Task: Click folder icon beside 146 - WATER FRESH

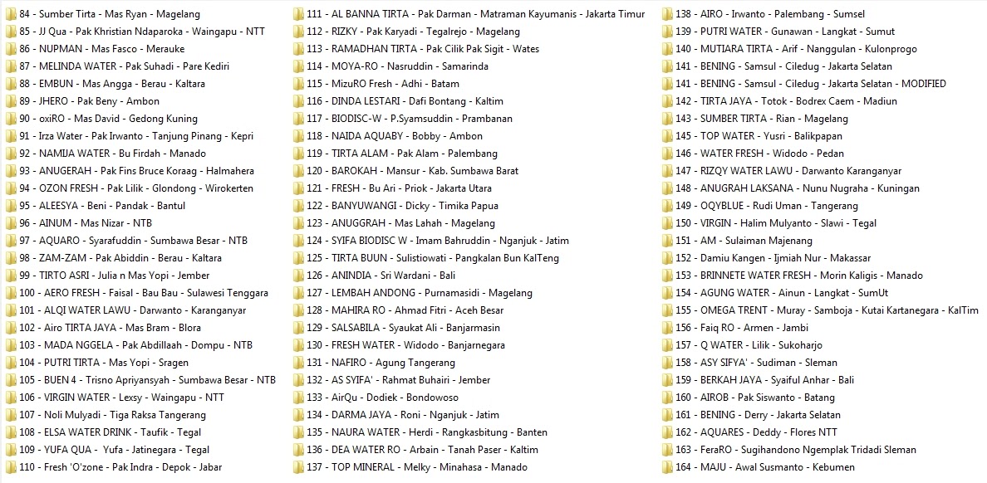Action: coord(667,153)
